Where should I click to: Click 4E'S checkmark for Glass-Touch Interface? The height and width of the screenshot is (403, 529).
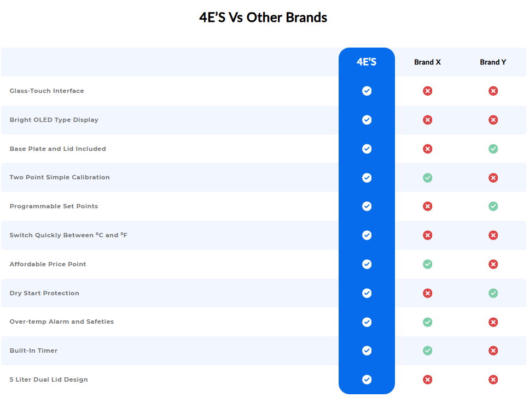pos(367,91)
